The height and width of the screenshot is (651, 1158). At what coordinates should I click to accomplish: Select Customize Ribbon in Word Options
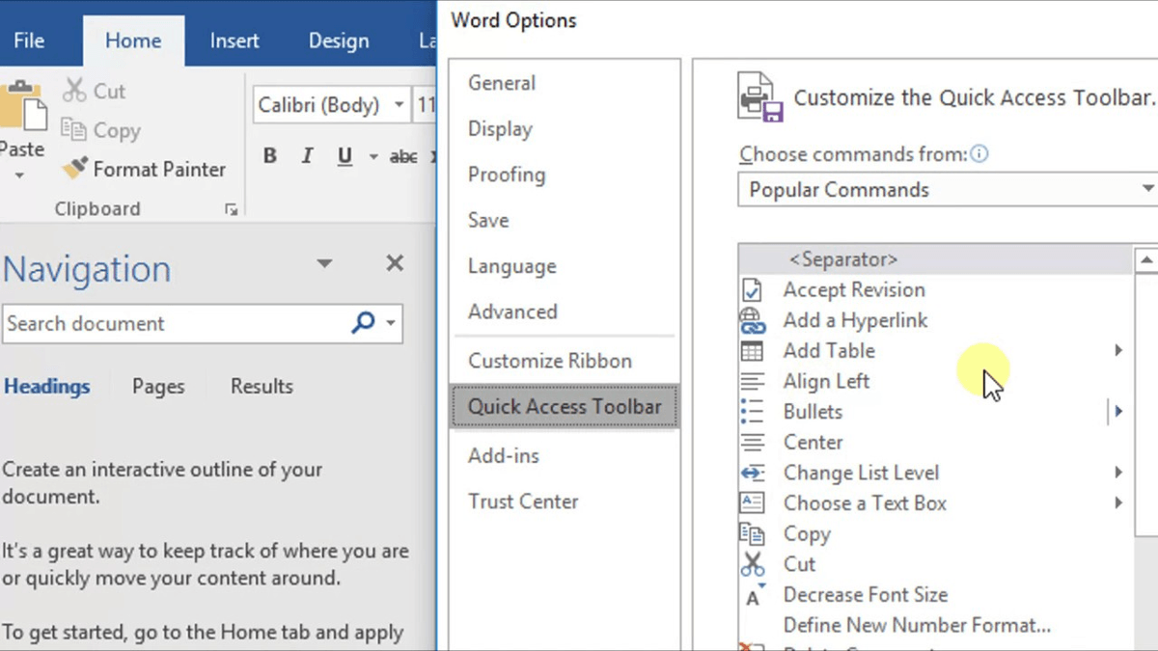(550, 361)
